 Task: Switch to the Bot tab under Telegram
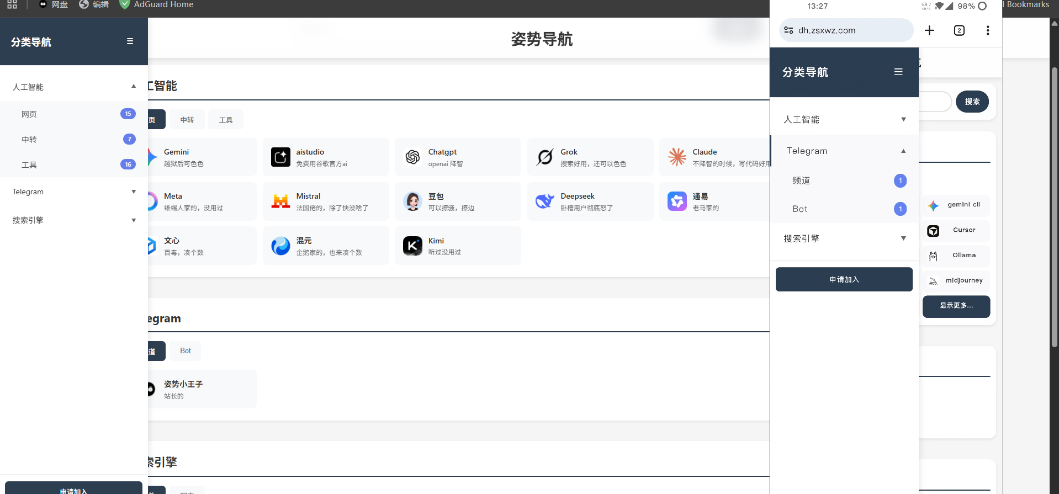point(186,351)
